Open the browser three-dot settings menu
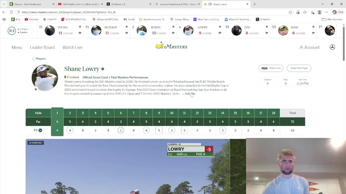Screen dimensions: 346x194 (x=327, y=12)
